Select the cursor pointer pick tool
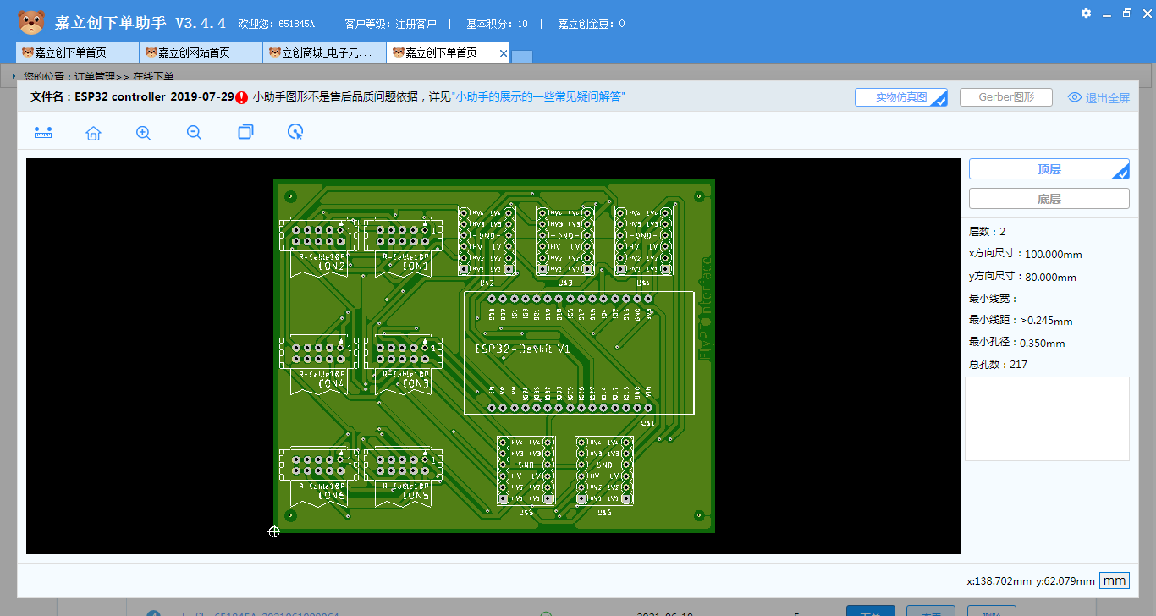Image resolution: width=1156 pixels, height=616 pixels. click(295, 132)
